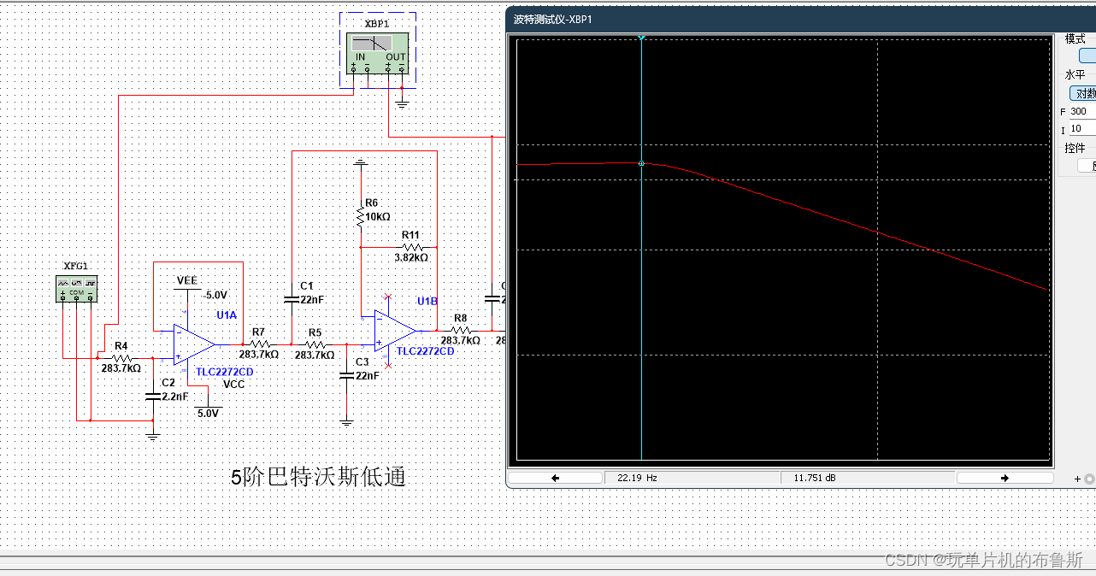The width and height of the screenshot is (1096, 576).
Task: Select resistor R7 in the schematic
Action: [x=258, y=344]
